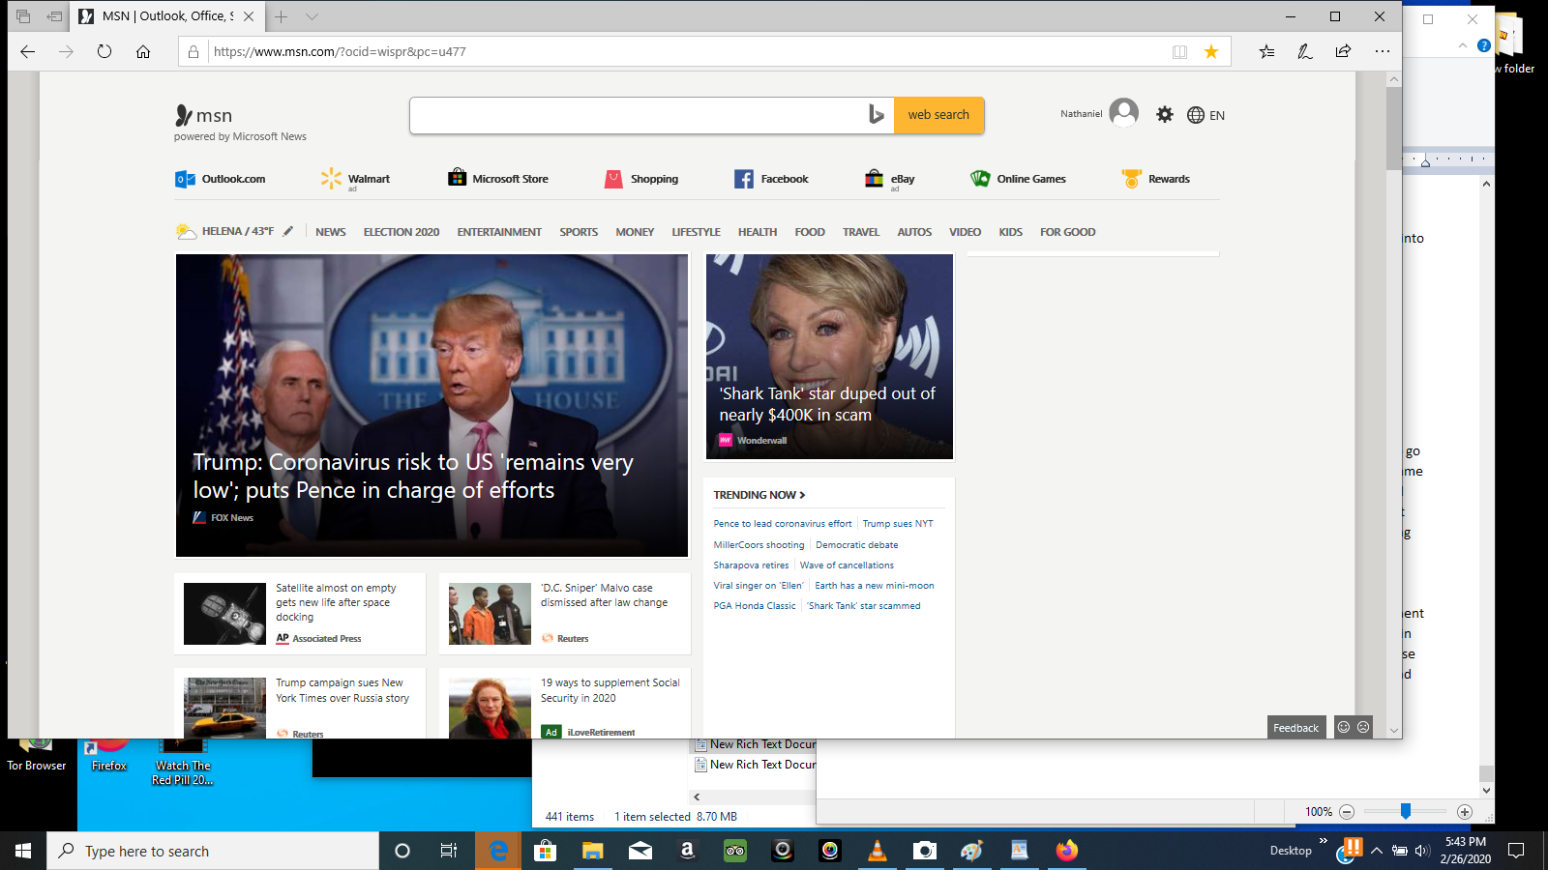The width and height of the screenshot is (1548, 870).
Task: Open VLC media player from taskbar
Action: pos(878,851)
